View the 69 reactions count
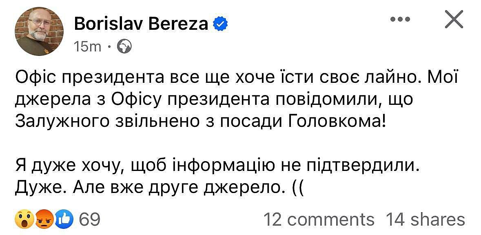This screenshot has height=235, width=481. pos(89,220)
